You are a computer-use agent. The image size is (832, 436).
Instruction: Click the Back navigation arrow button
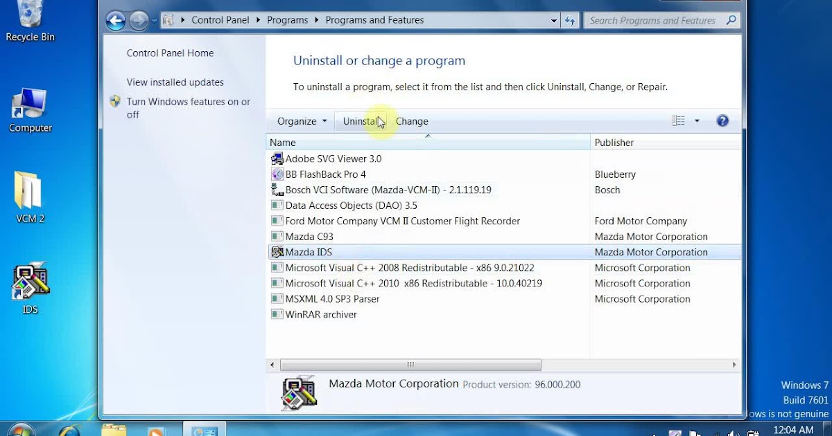tap(116, 21)
